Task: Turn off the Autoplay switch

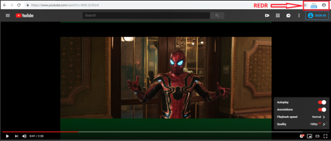Action: coord(322,102)
